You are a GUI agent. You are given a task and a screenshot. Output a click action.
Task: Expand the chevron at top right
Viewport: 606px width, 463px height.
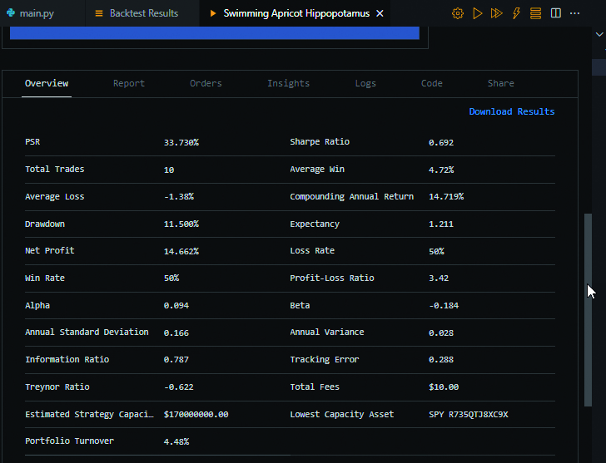pyautogui.click(x=599, y=34)
